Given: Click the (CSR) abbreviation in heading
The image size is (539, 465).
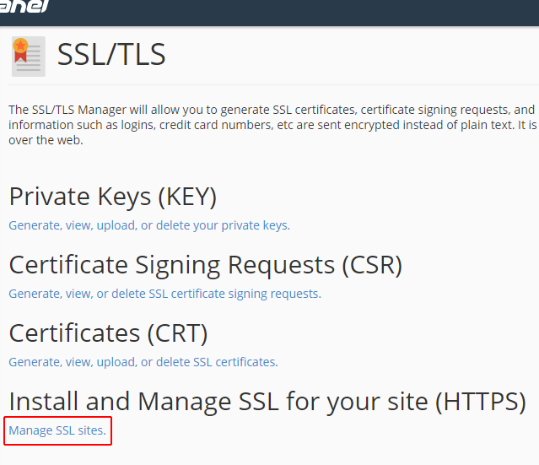Looking at the screenshot, I should (x=372, y=265).
